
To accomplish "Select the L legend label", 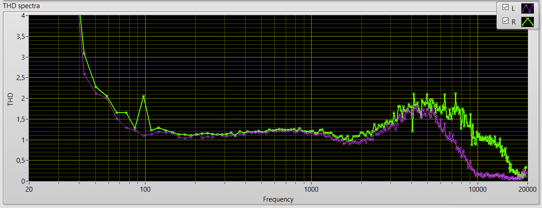I will [513, 8].
